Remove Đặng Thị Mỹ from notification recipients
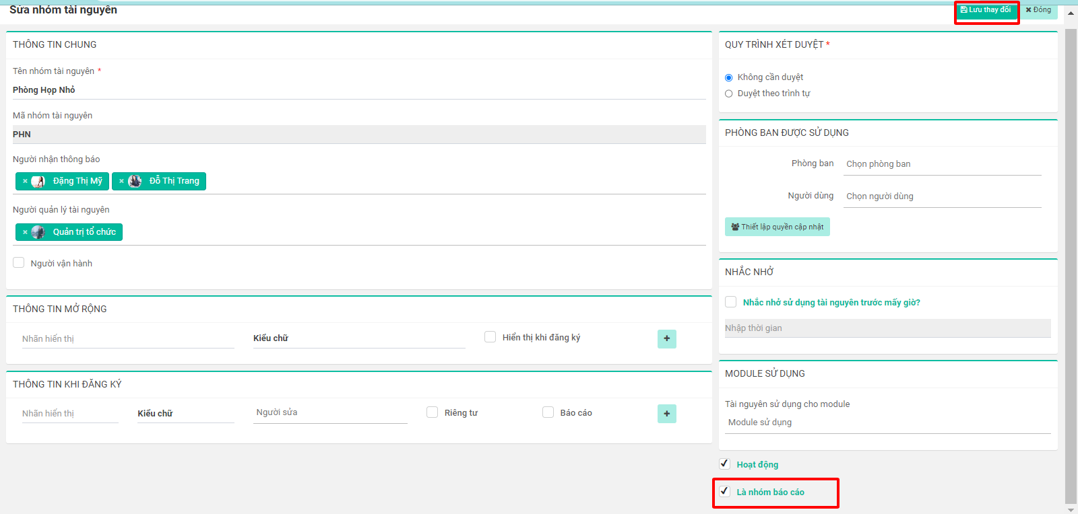This screenshot has width=1078, height=514. coord(25,181)
